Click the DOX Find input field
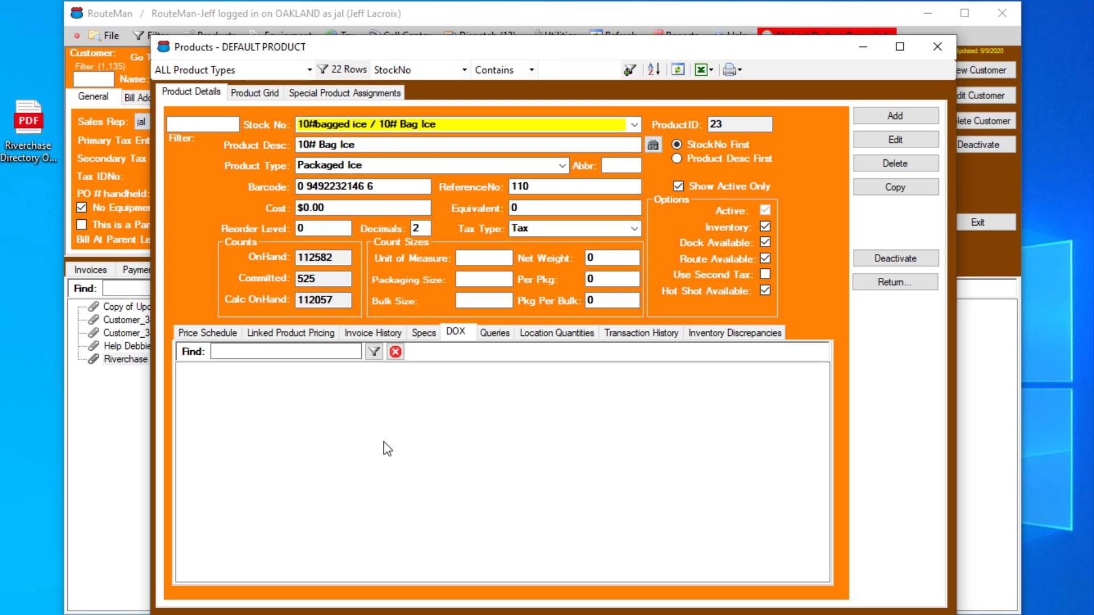This screenshot has height=615, width=1094. click(286, 351)
